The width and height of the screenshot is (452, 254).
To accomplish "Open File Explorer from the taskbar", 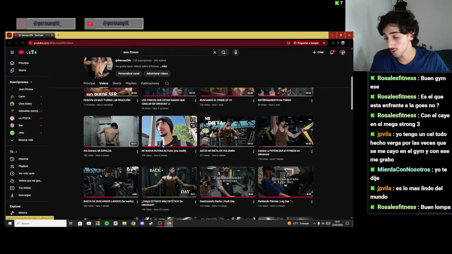I will (x=124, y=223).
